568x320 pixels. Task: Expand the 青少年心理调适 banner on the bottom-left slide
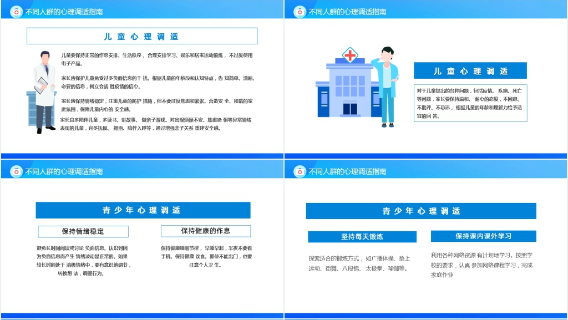click(x=143, y=210)
